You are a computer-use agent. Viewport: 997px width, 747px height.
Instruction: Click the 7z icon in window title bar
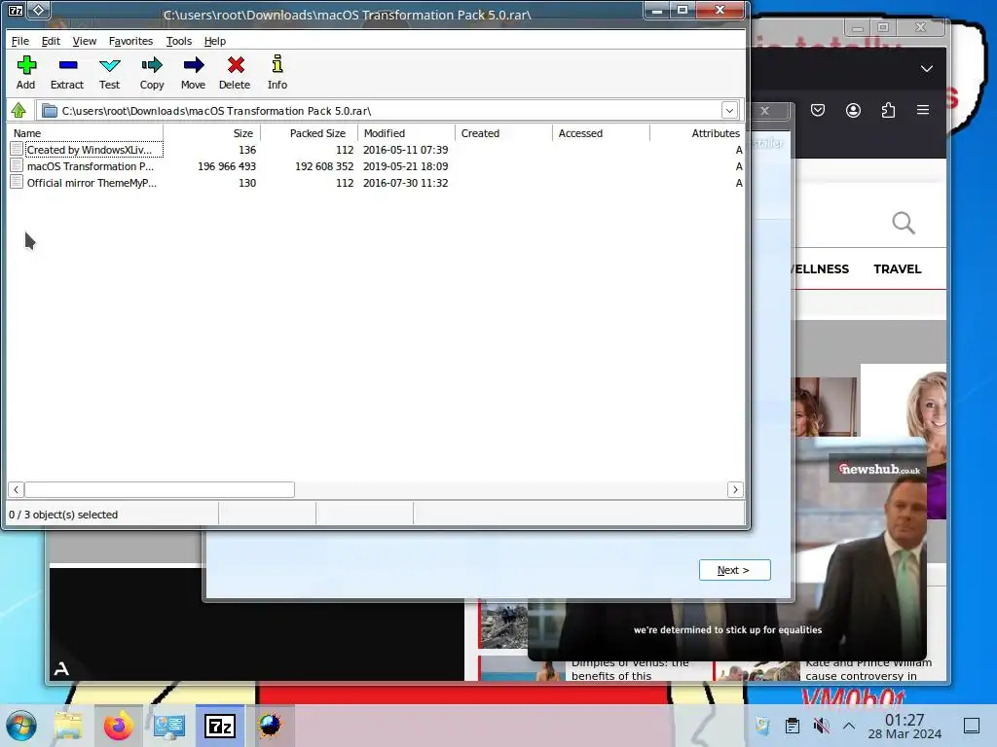16,10
